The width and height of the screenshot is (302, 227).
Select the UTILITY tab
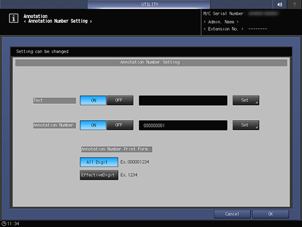click(149, 4)
